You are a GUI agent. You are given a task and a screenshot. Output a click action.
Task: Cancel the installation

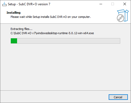click(x=118, y=97)
